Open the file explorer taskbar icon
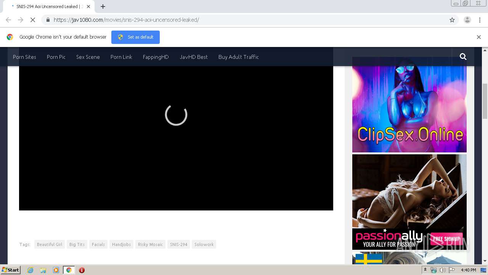The image size is (488, 275). (43, 270)
